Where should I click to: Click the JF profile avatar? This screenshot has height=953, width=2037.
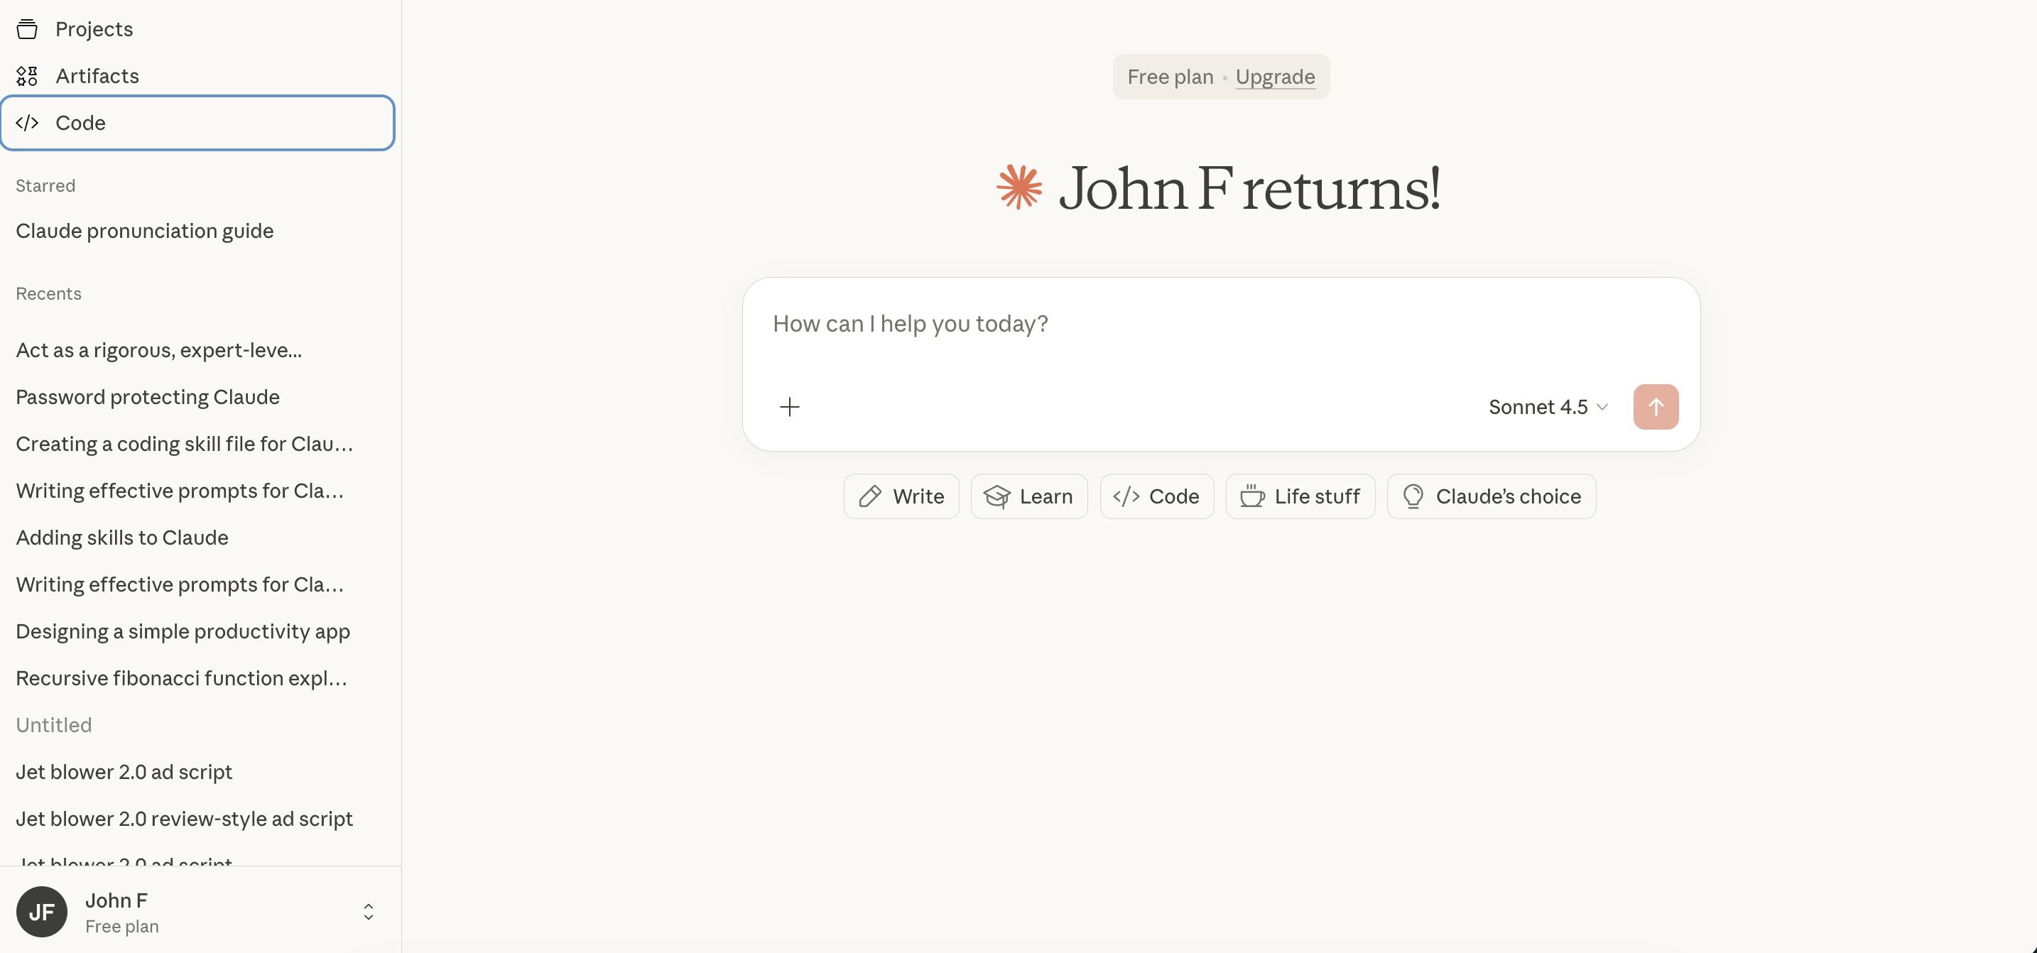point(41,911)
